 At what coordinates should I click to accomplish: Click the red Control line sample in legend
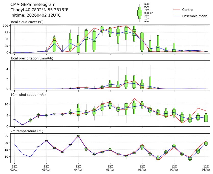[x=177, y=10]
